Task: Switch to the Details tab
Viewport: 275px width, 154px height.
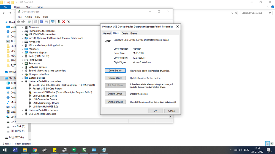Action: point(125,33)
